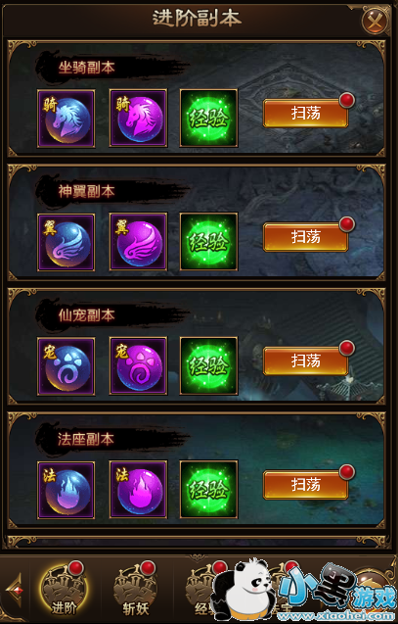Click the blue pet paw orb icon
This screenshot has width=398, height=624.
(66, 366)
